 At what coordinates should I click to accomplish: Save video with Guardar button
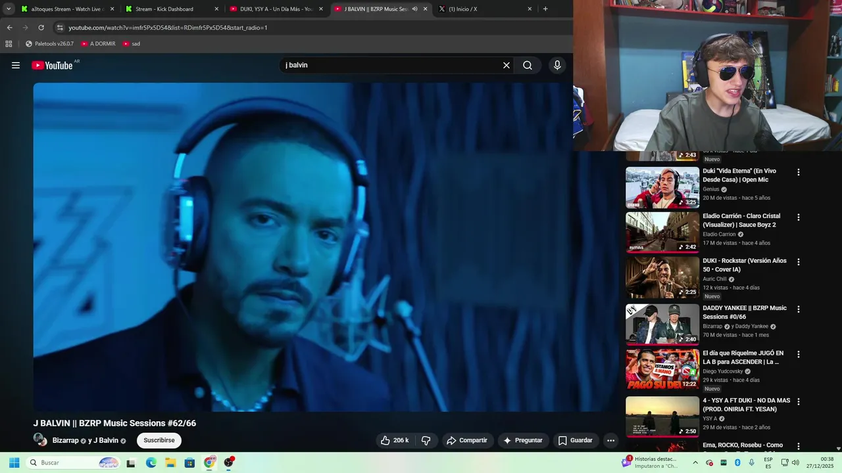(x=575, y=440)
